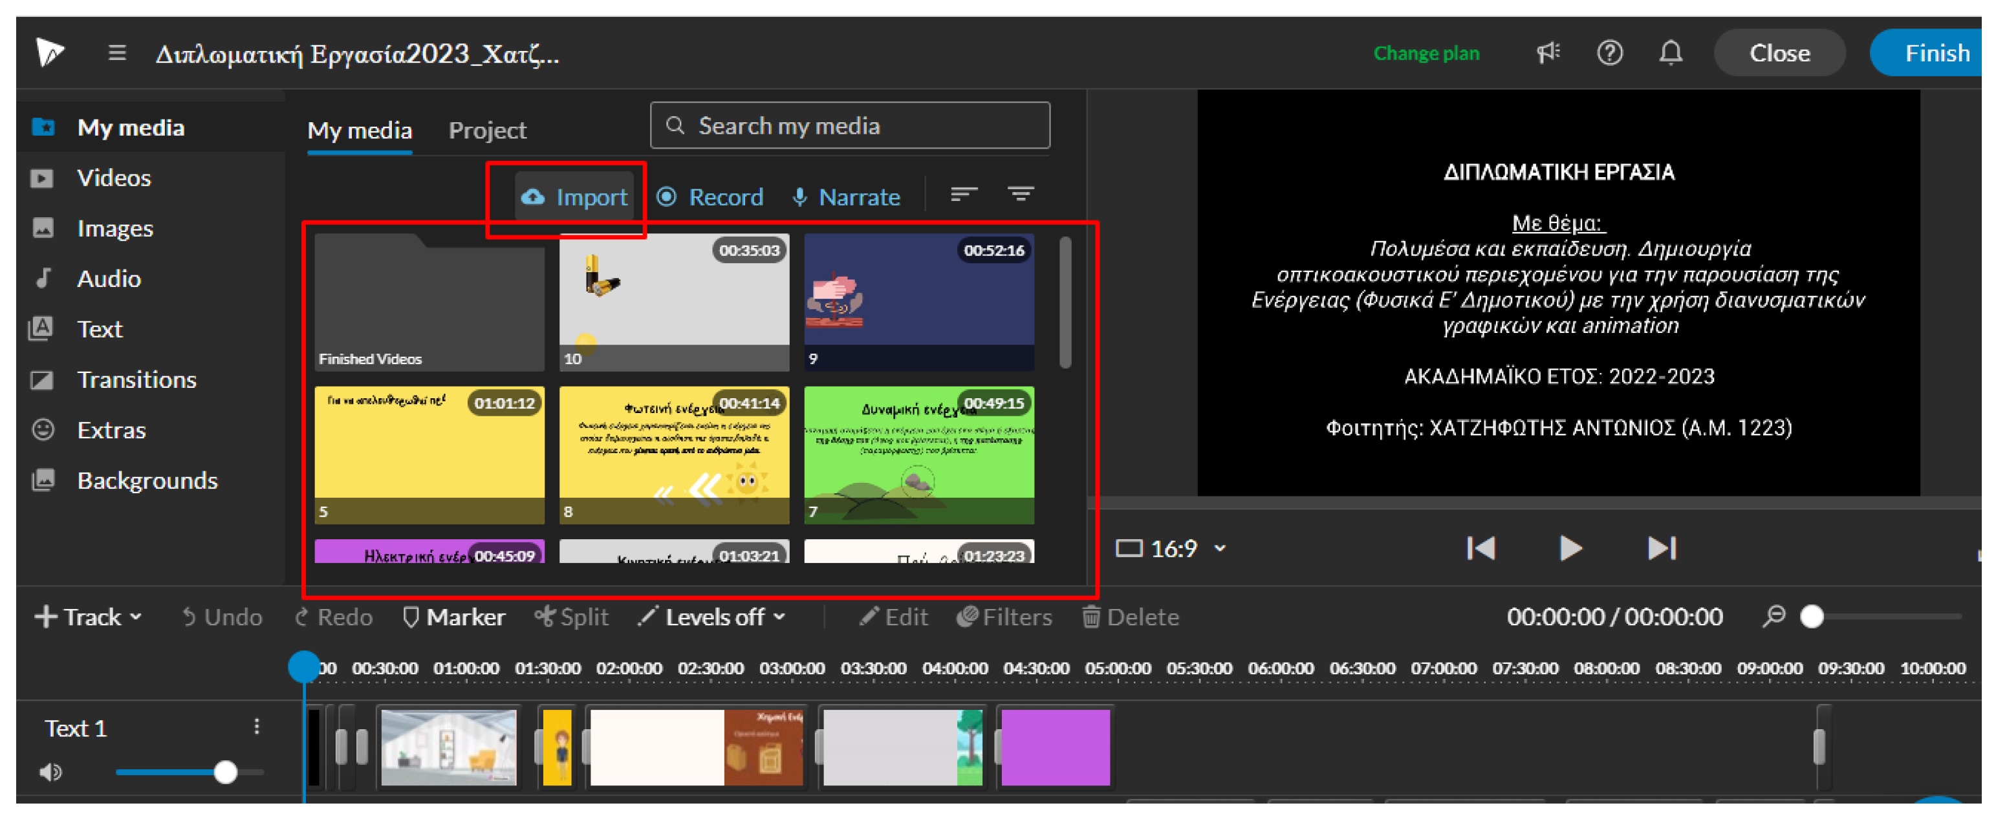Image resolution: width=2007 pixels, height=821 pixels.
Task: Adjust the Text 1 volume slider
Action: (x=226, y=772)
